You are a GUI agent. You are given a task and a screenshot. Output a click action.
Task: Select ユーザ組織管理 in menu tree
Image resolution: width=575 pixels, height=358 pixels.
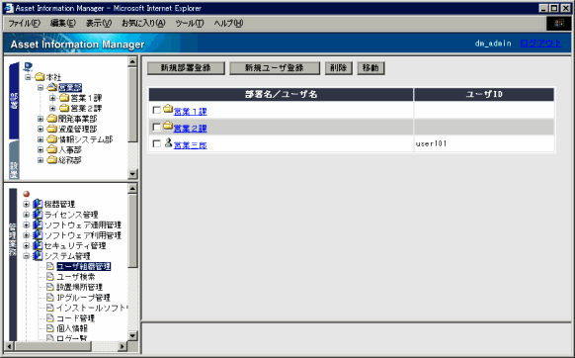(x=84, y=266)
